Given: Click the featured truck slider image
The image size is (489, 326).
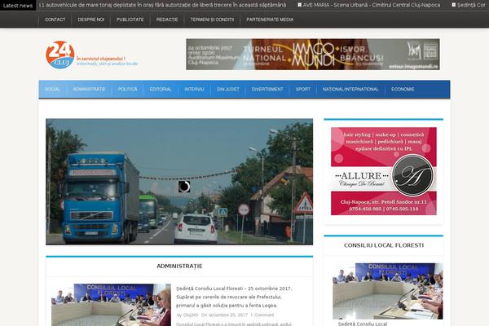Looking at the screenshot, I should coord(179,182).
